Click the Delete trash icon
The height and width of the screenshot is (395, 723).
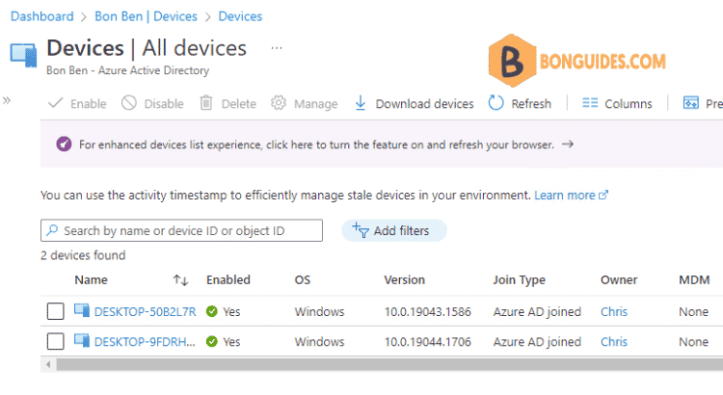(206, 104)
